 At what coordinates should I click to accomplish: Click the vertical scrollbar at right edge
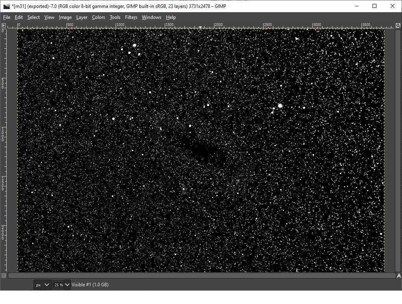point(398,150)
